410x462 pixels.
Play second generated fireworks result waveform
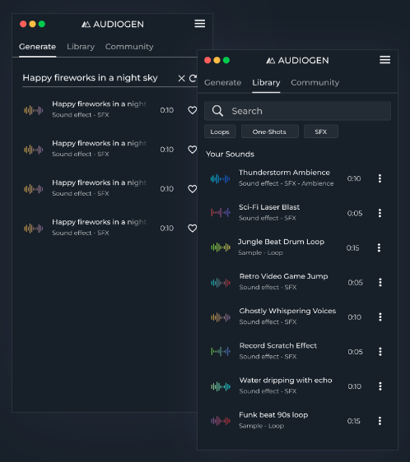click(34, 150)
